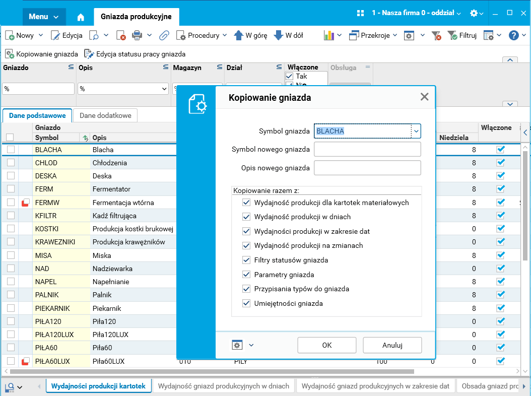Click the blue help question mark icon
The image size is (531, 396).
[514, 35]
